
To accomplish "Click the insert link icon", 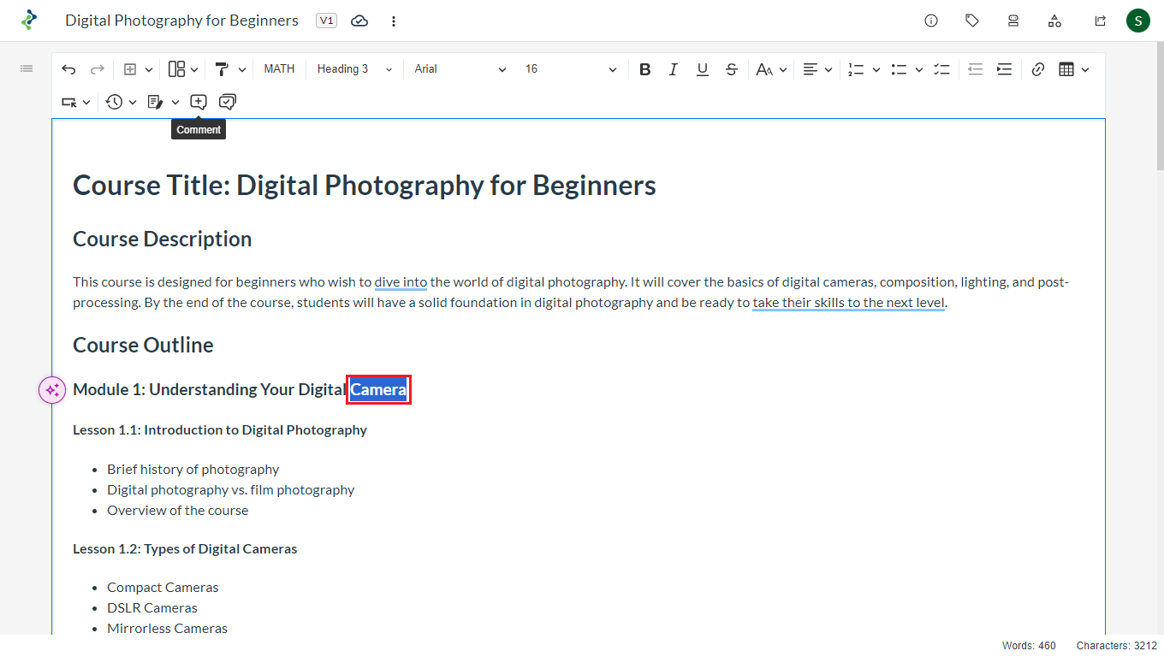I will [x=1037, y=69].
